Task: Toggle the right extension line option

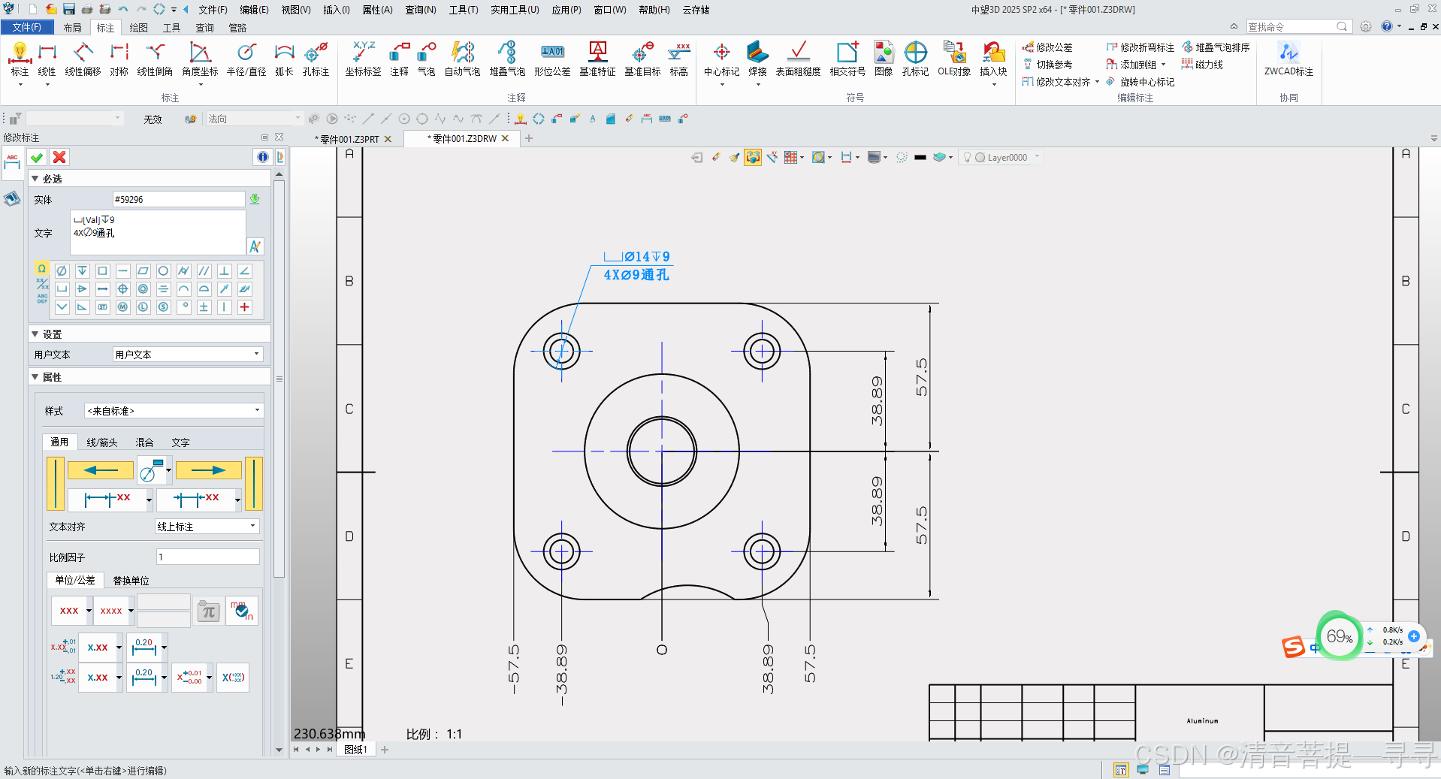Action: point(254,484)
